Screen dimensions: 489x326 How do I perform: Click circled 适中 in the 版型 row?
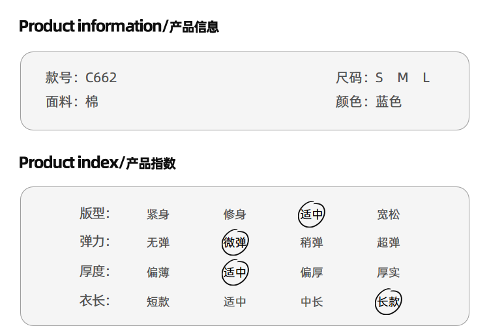(x=312, y=214)
